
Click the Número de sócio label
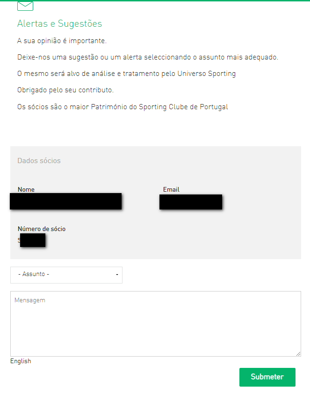42,229
